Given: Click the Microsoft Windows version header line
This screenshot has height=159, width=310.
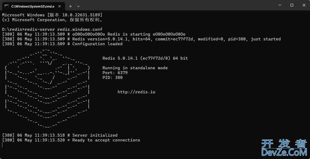Looking at the screenshot, I should point(52,15).
